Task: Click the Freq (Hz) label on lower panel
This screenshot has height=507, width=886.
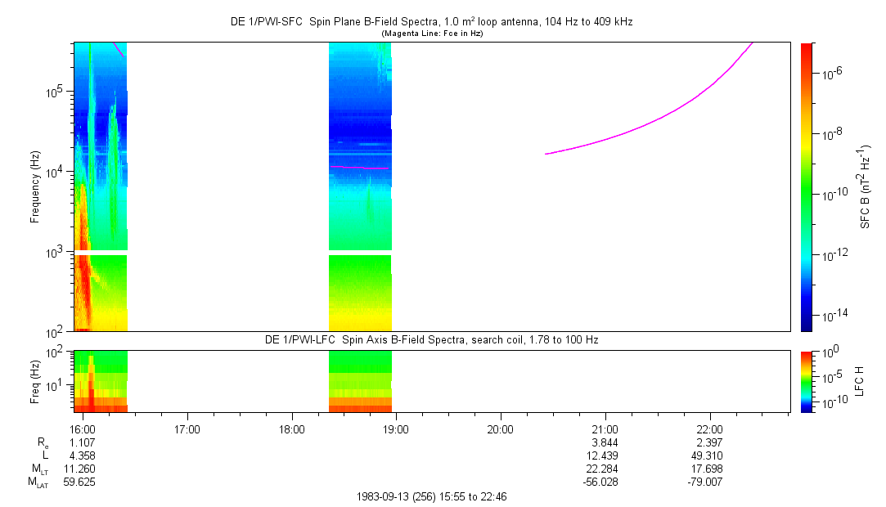Action: point(35,381)
